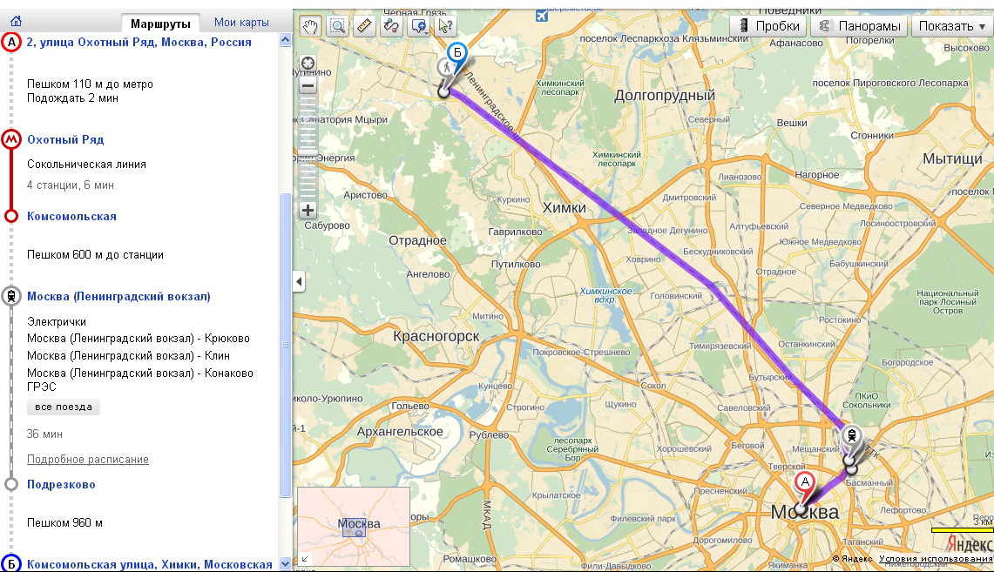The height and width of the screenshot is (572, 994).
Task: Select the hand pan tool
Action: coord(309,26)
